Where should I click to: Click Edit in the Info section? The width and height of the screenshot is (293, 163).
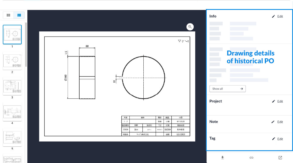coord(280,17)
